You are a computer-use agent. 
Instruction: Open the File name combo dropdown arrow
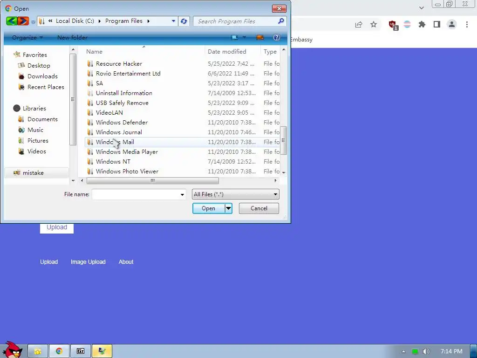click(182, 194)
